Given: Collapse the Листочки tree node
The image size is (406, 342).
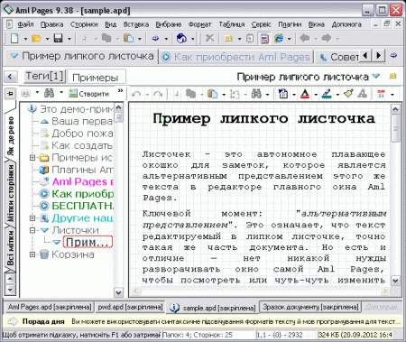Looking at the screenshot, I should [x=32, y=230].
